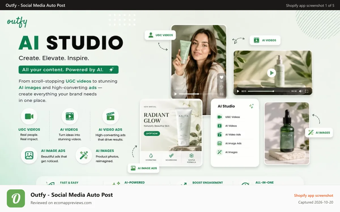The height and width of the screenshot is (212, 340).
Task: Click the Nourishing leaf icon
Action: [171, 155]
